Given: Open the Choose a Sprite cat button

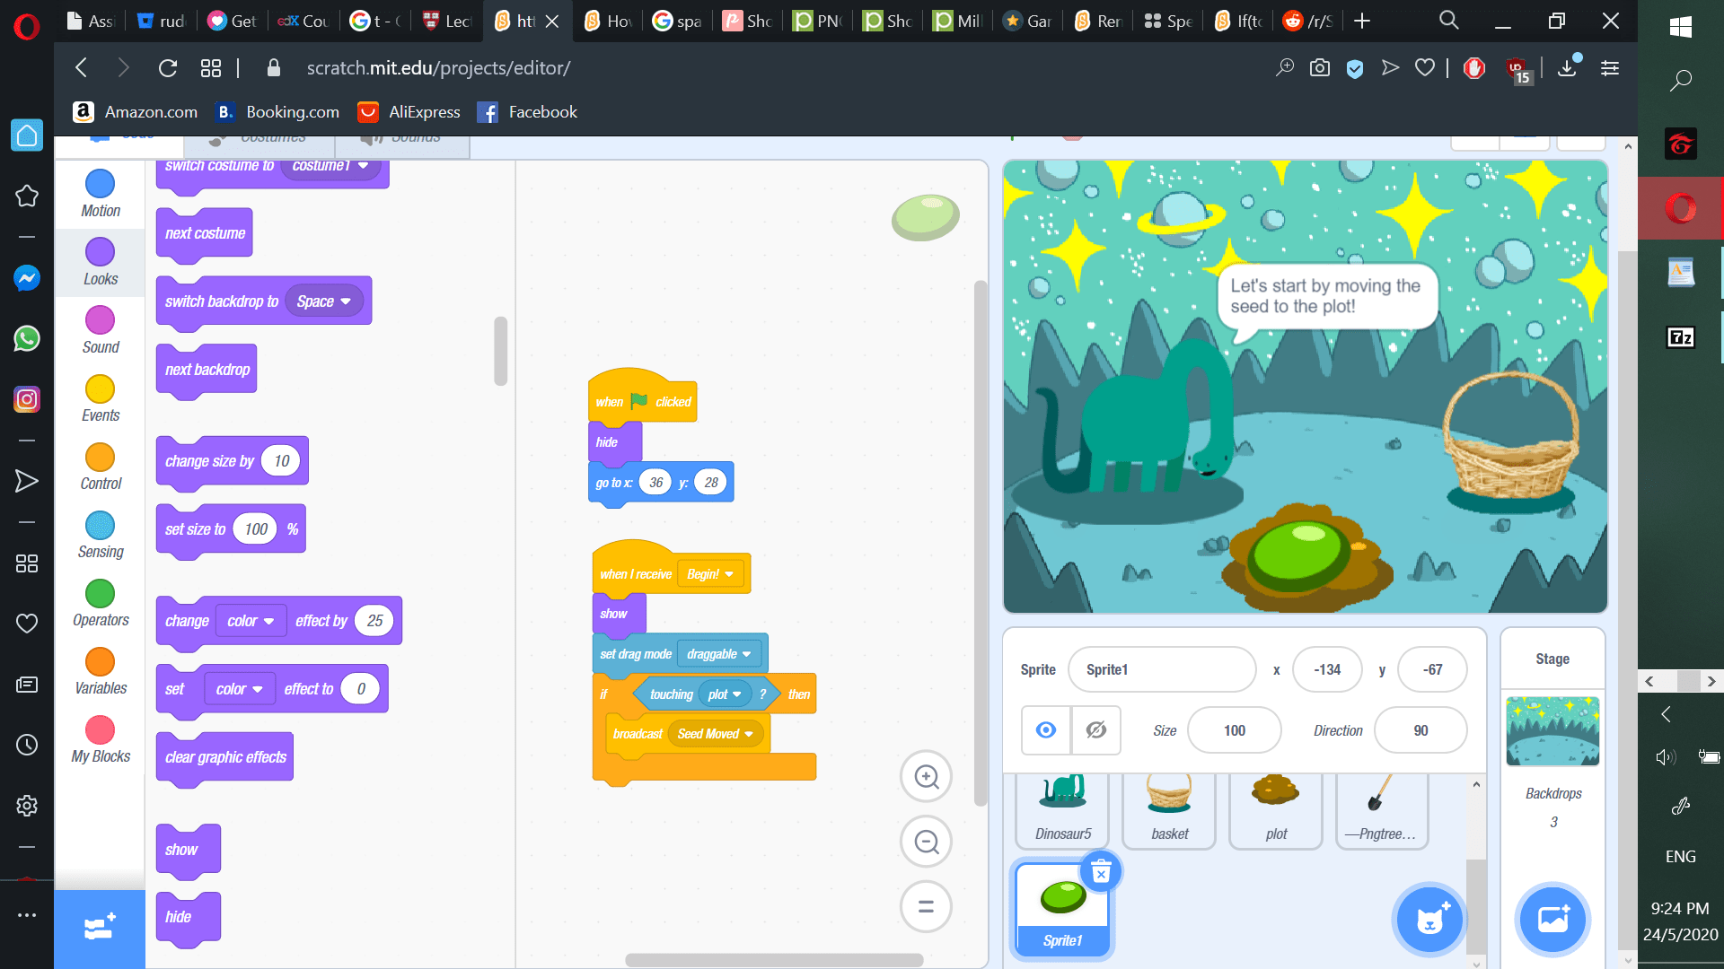Looking at the screenshot, I should point(1429,920).
